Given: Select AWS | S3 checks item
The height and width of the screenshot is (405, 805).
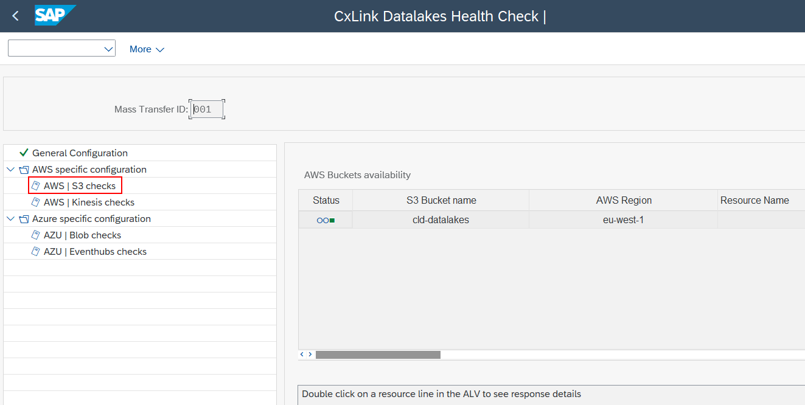Looking at the screenshot, I should [80, 186].
